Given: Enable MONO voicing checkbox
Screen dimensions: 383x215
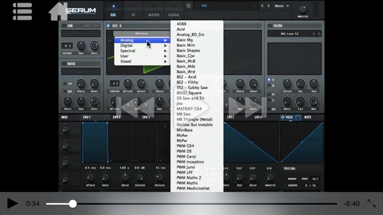Looking at the screenshot, I should coord(285,179).
